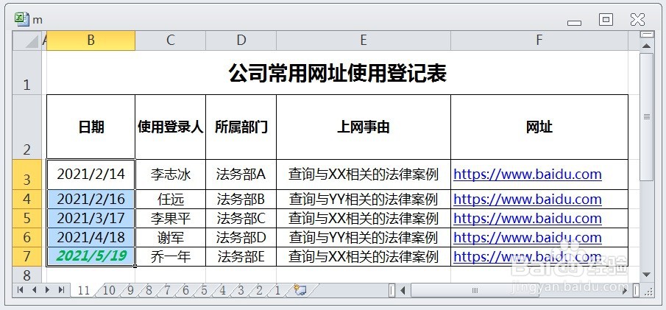The width and height of the screenshot is (666, 310).
Task: Click horizontal scrollbar right arrow
Action: pyautogui.click(x=624, y=291)
